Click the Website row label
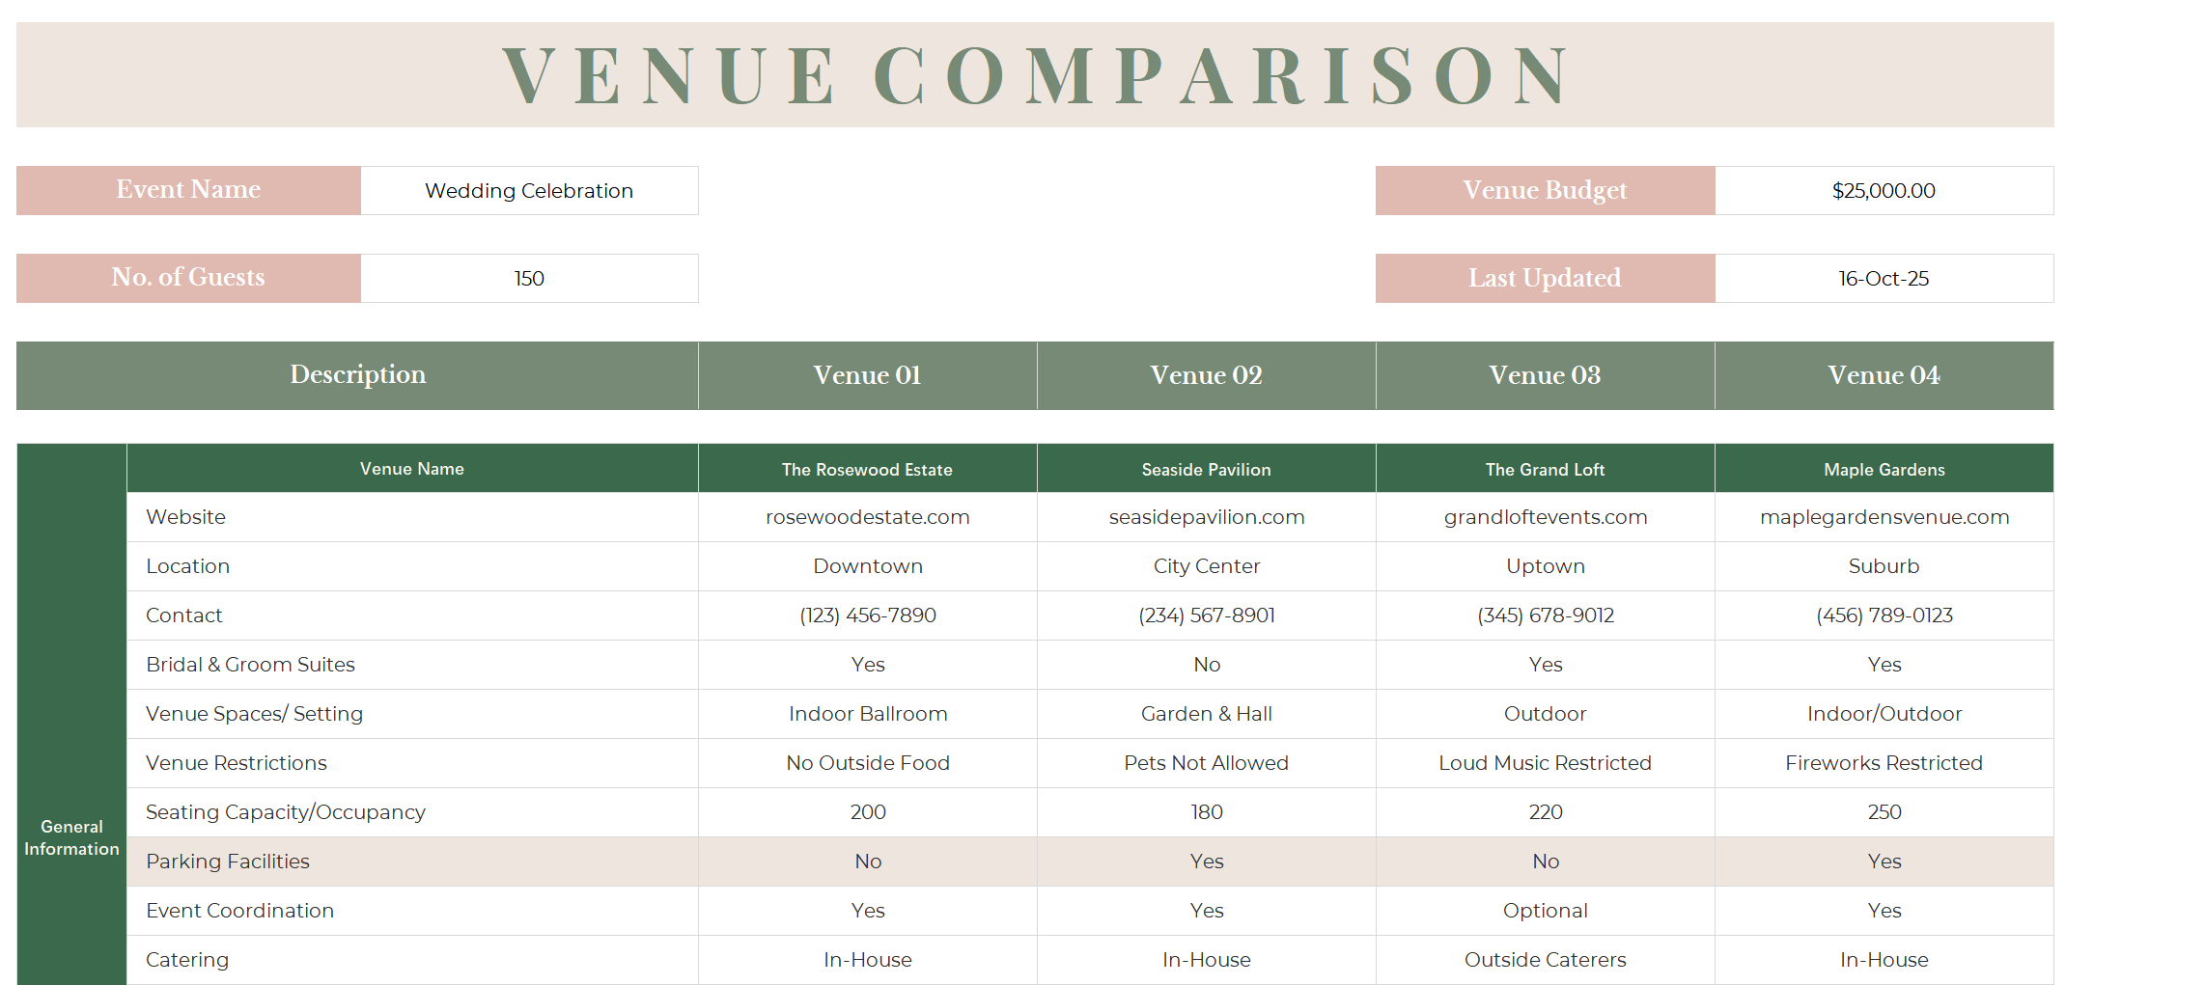The height and width of the screenshot is (985, 2205). 412,517
